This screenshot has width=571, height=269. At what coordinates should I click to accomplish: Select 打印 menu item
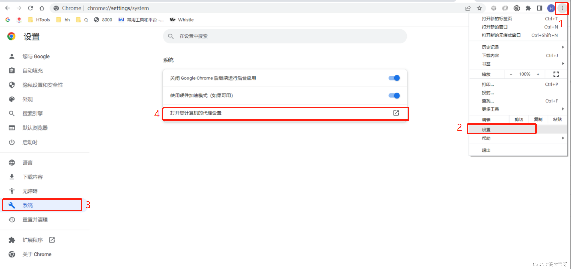tap(518, 84)
